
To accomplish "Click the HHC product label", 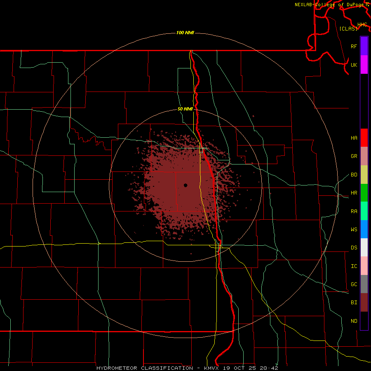I will click(x=362, y=25).
